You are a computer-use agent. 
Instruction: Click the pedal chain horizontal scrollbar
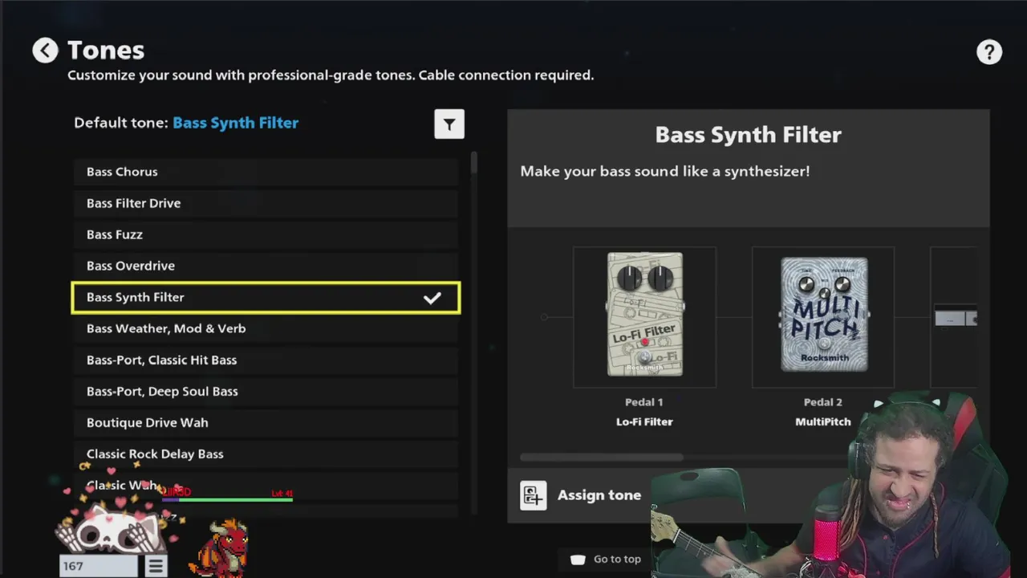tap(602, 458)
